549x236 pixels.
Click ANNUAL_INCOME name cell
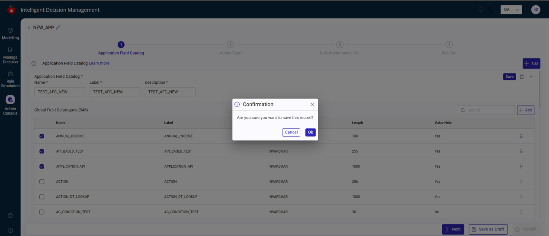coord(70,136)
